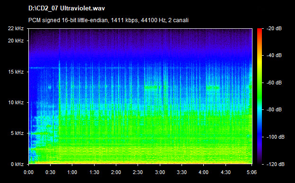Click the 10 kHz frequency axis label
The height and width of the screenshot is (183, 295).
click(16, 102)
